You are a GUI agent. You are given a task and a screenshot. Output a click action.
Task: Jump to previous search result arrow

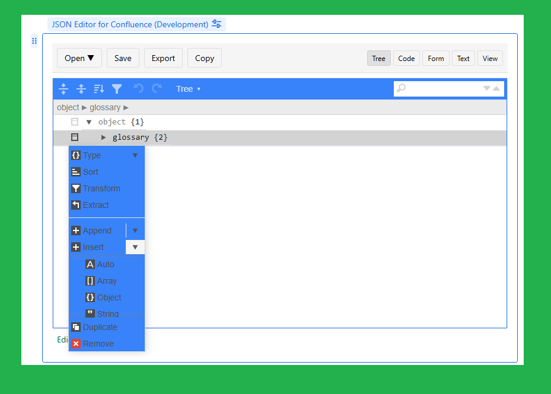[x=496, y=88]
